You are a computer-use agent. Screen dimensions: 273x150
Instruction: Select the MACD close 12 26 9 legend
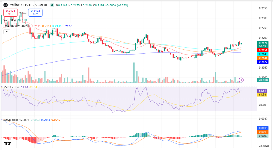[16, 120]
